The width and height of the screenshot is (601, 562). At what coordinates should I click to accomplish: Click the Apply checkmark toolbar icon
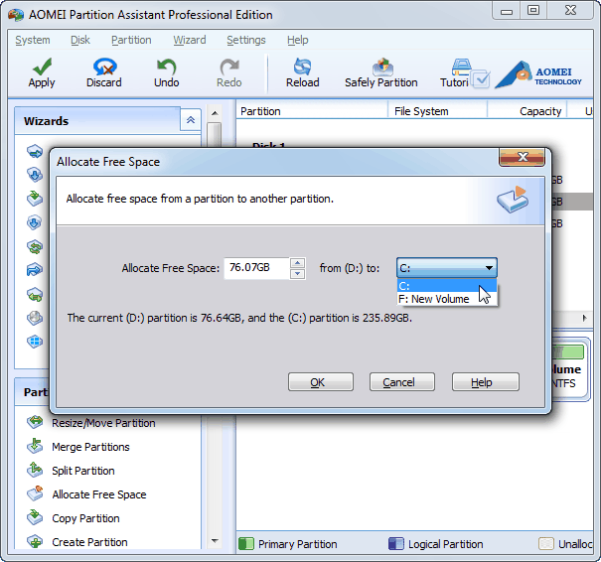click(x=42, y=68)
